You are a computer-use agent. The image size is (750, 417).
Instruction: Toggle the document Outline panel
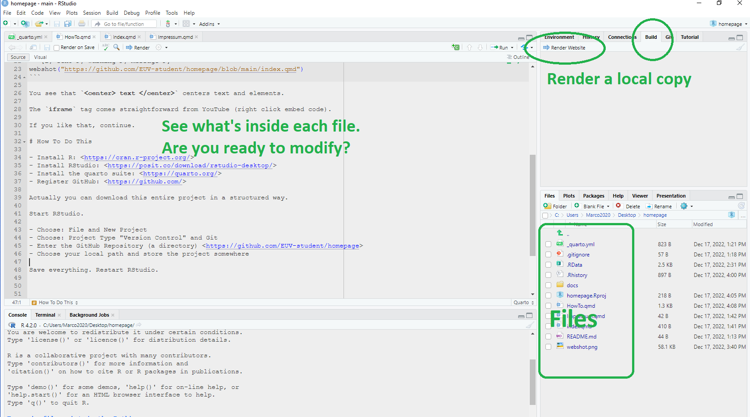tap(518, 57)
